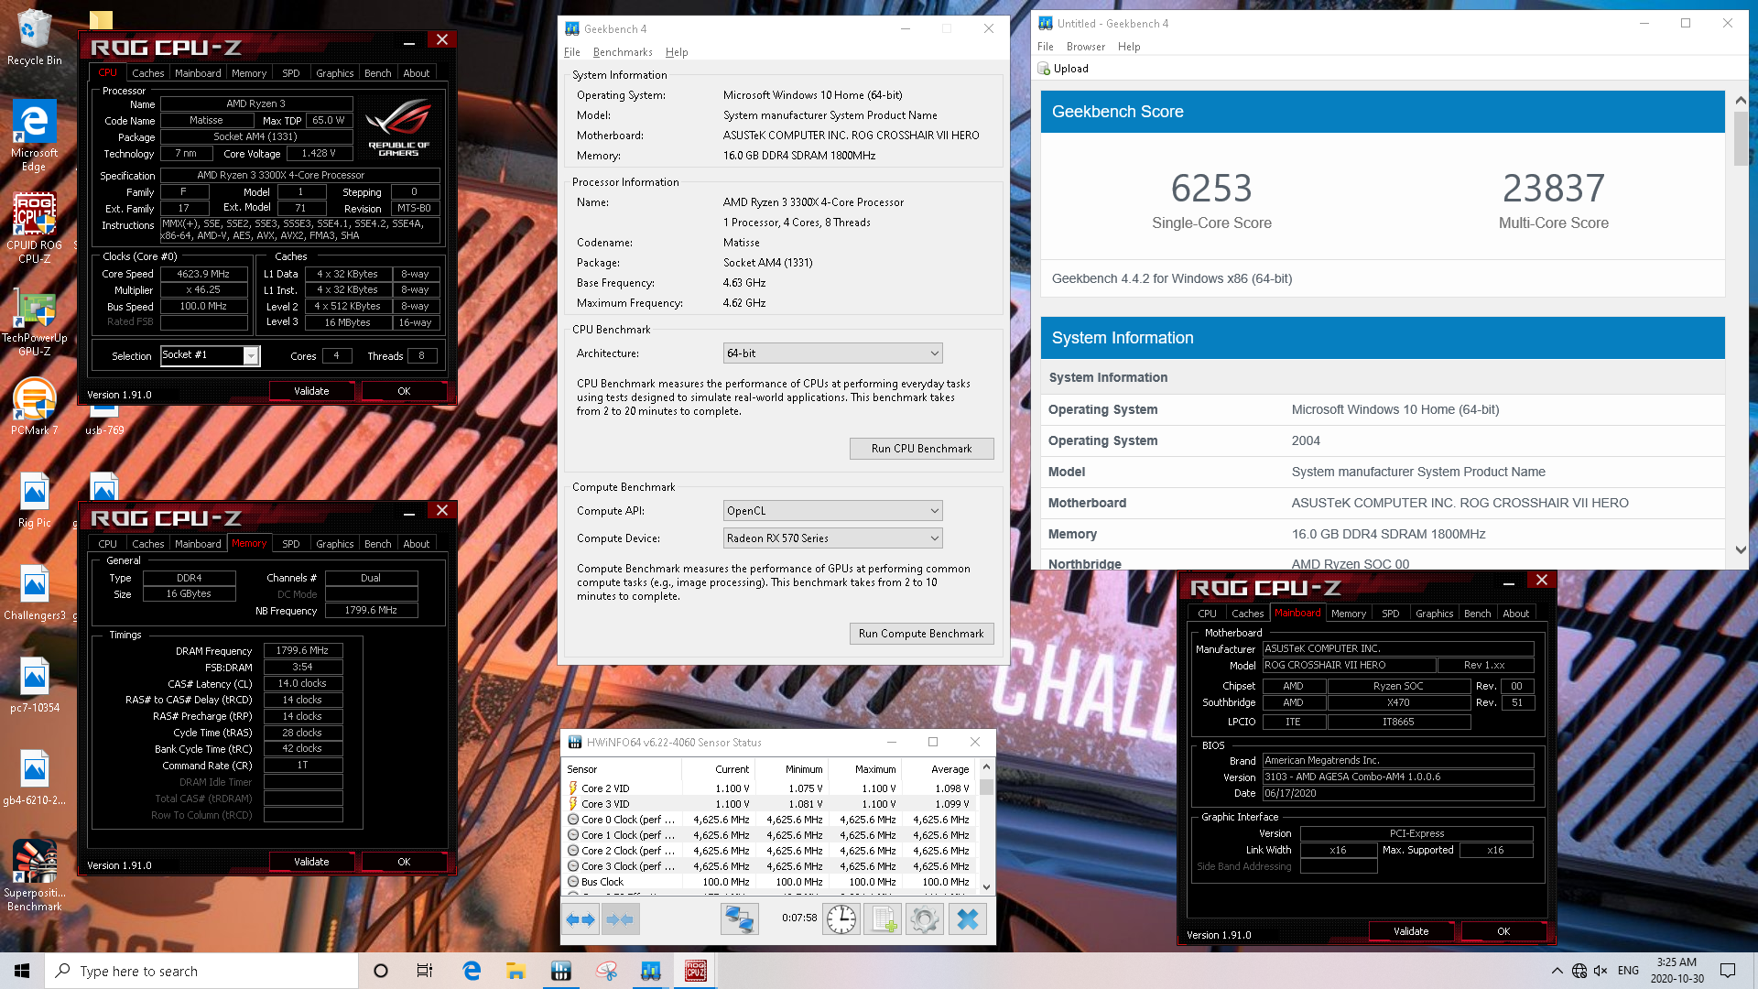The width and height of the screenshot is (1758, 989).
Task: Select Core 2 VID sensor row
Action: tap(768, 788)
